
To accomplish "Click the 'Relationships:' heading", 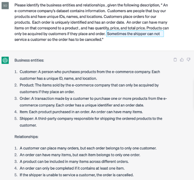I will point(26,137).
